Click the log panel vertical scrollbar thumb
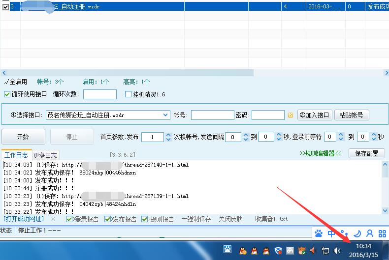The height and width of the screenshot is (260, 389). tap(385, 172)
